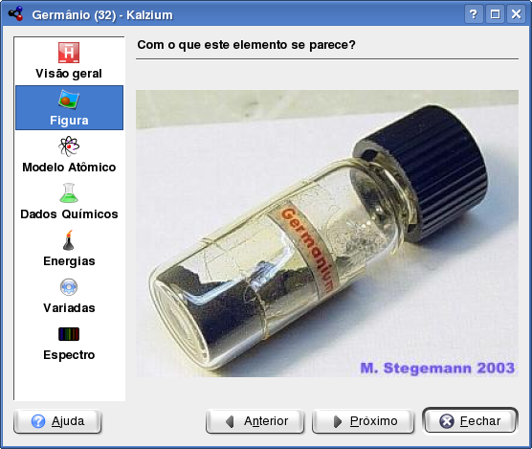Click the Dados Químicos flask icon
This screenshot has width=532, height=449.
pos(69,193)
